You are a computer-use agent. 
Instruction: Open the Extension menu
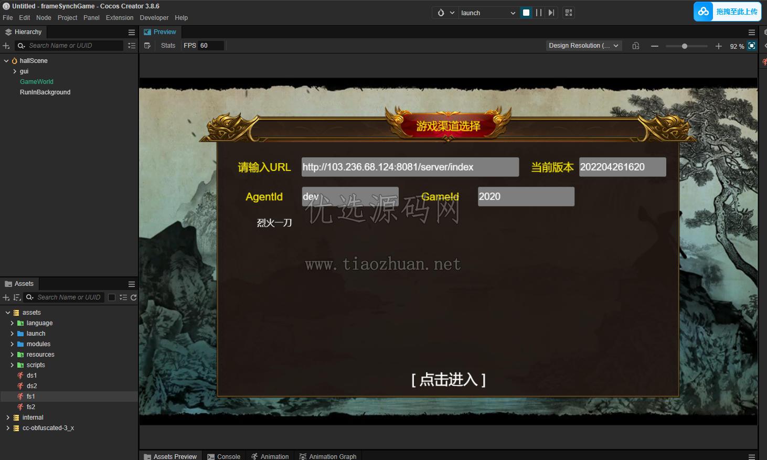coord(120,18)
